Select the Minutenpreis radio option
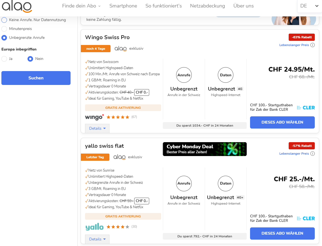This screenshot has width=322, height=246. click(4, 29)
